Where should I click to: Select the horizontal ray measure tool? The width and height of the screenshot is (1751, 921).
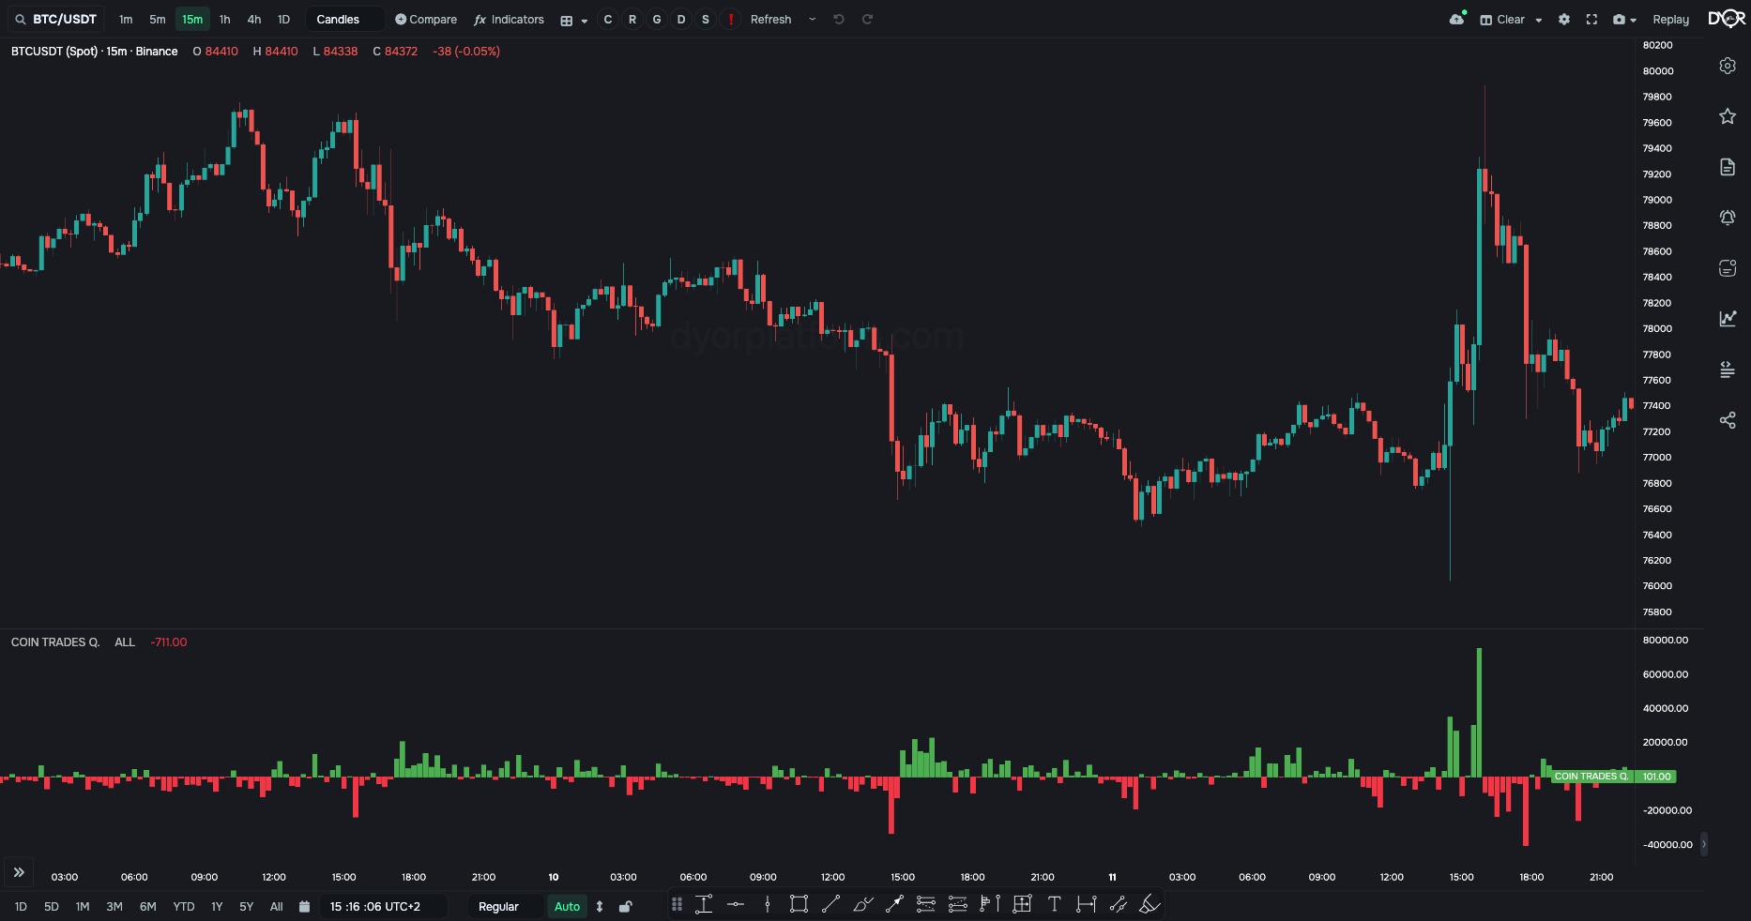[x=1087, y=905]
